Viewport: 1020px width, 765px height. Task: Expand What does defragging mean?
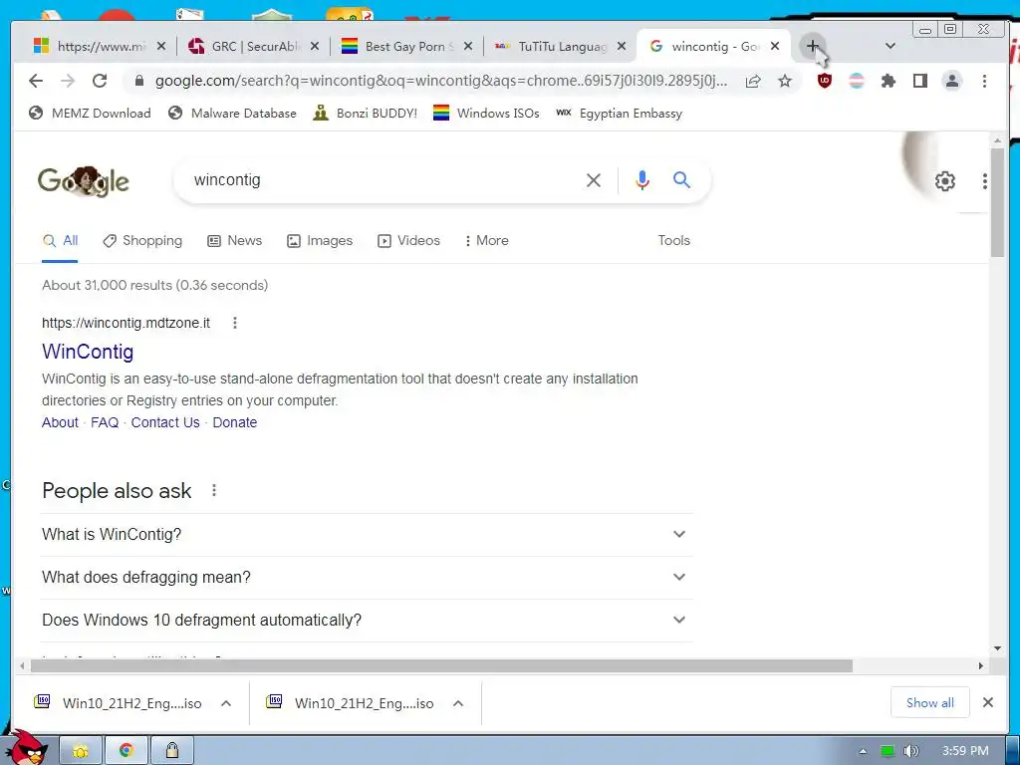click(367, 577)
